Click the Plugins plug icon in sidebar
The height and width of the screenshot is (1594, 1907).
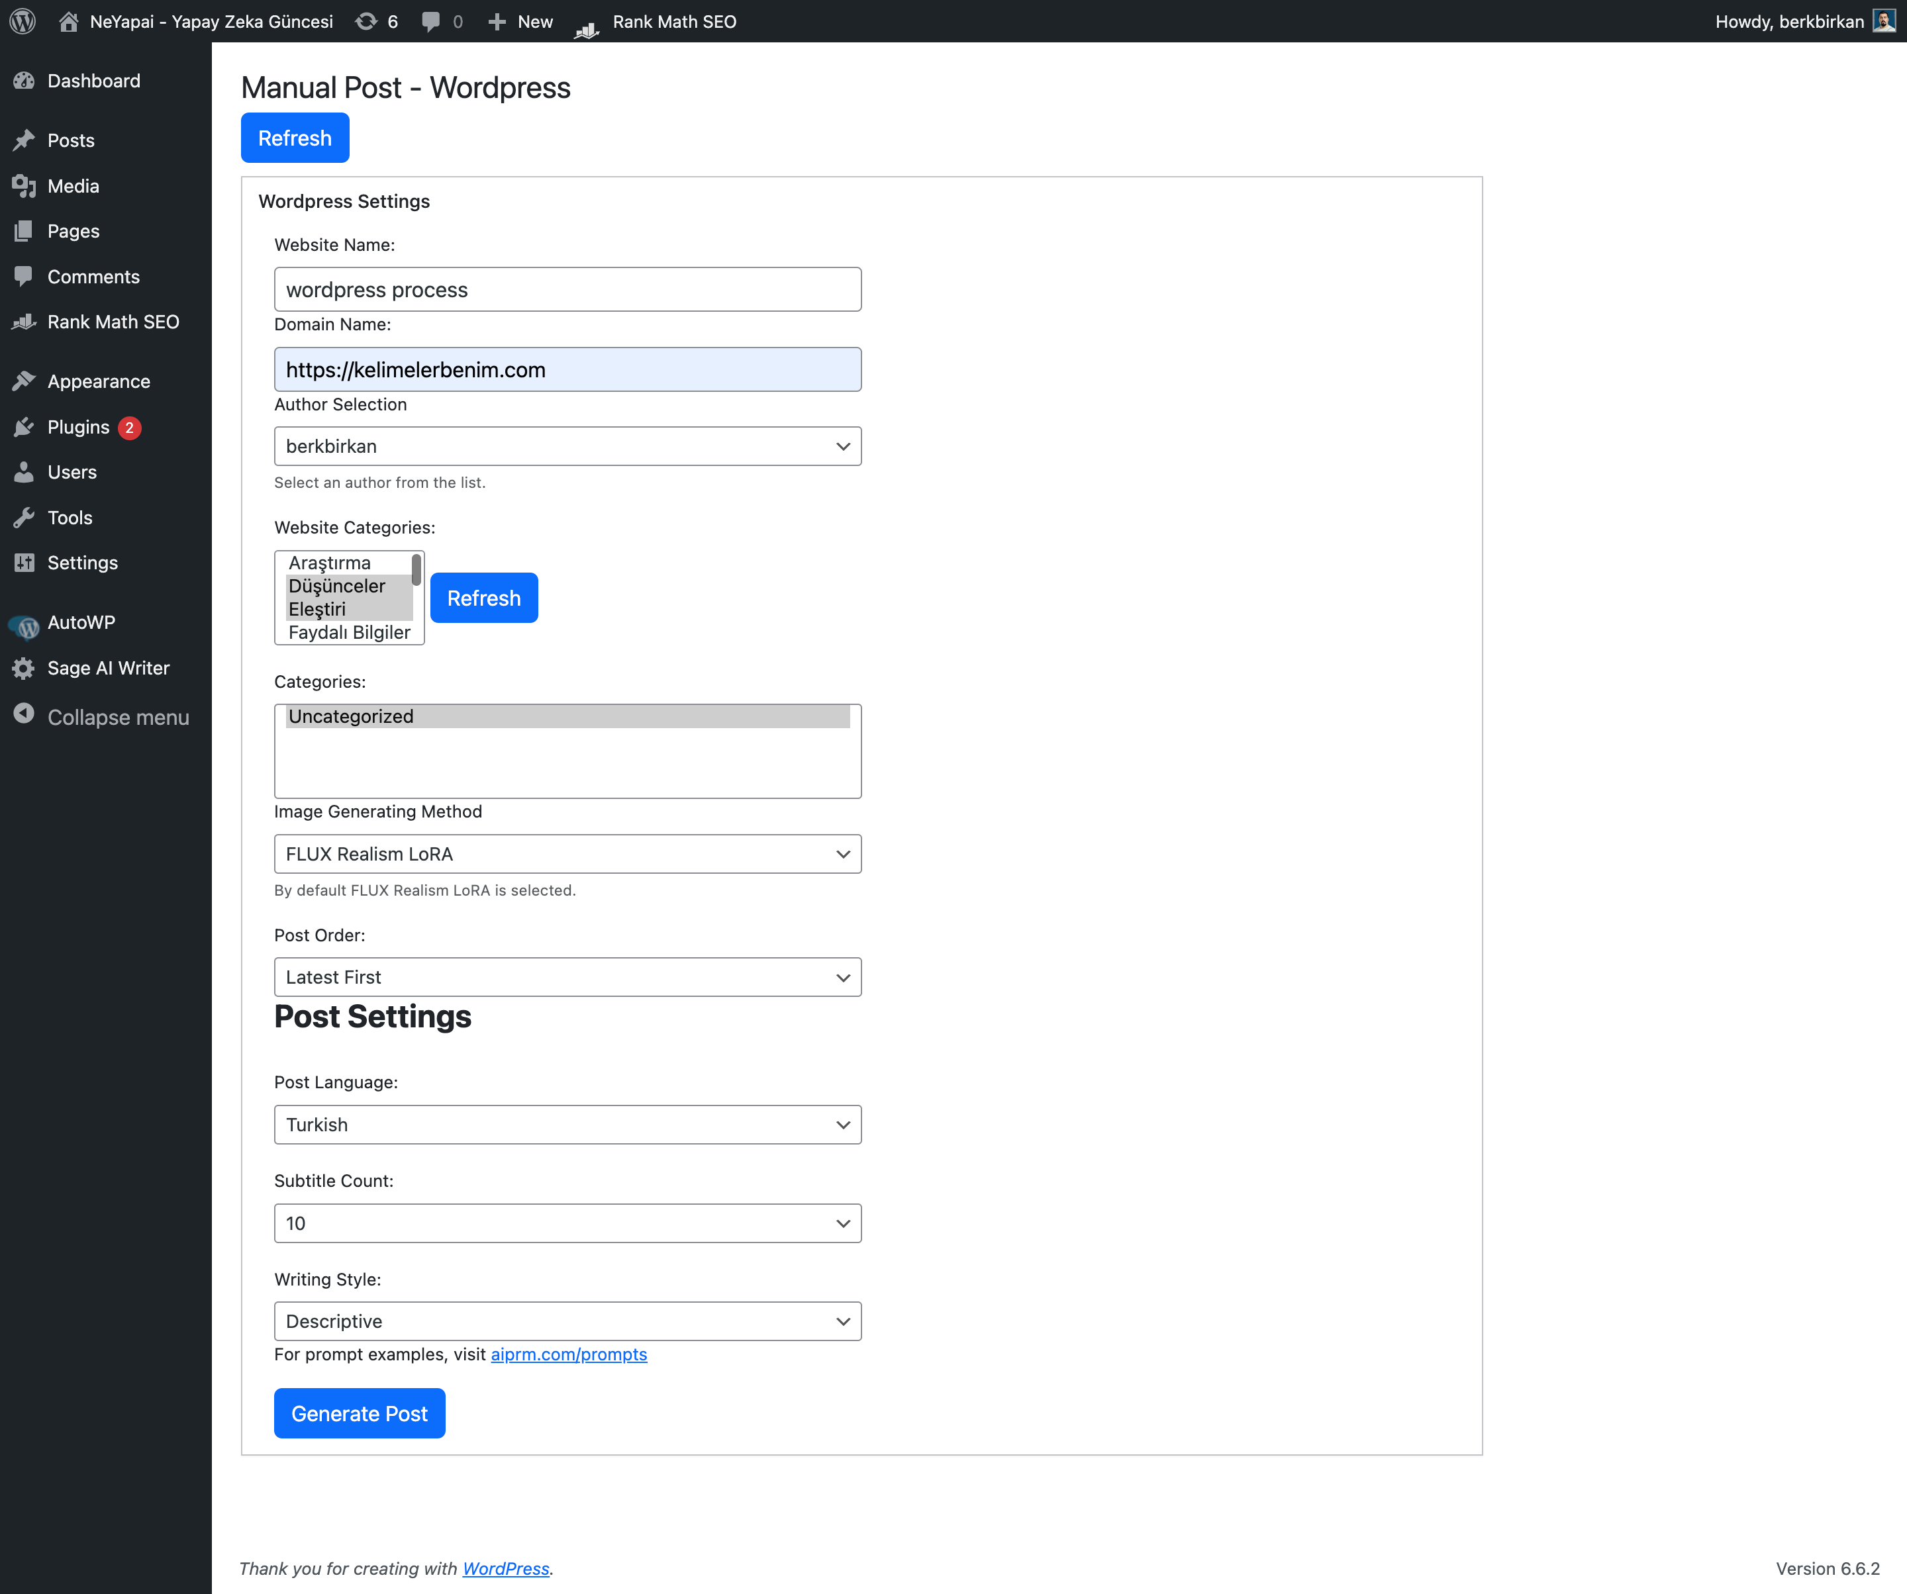click(24, 427)
